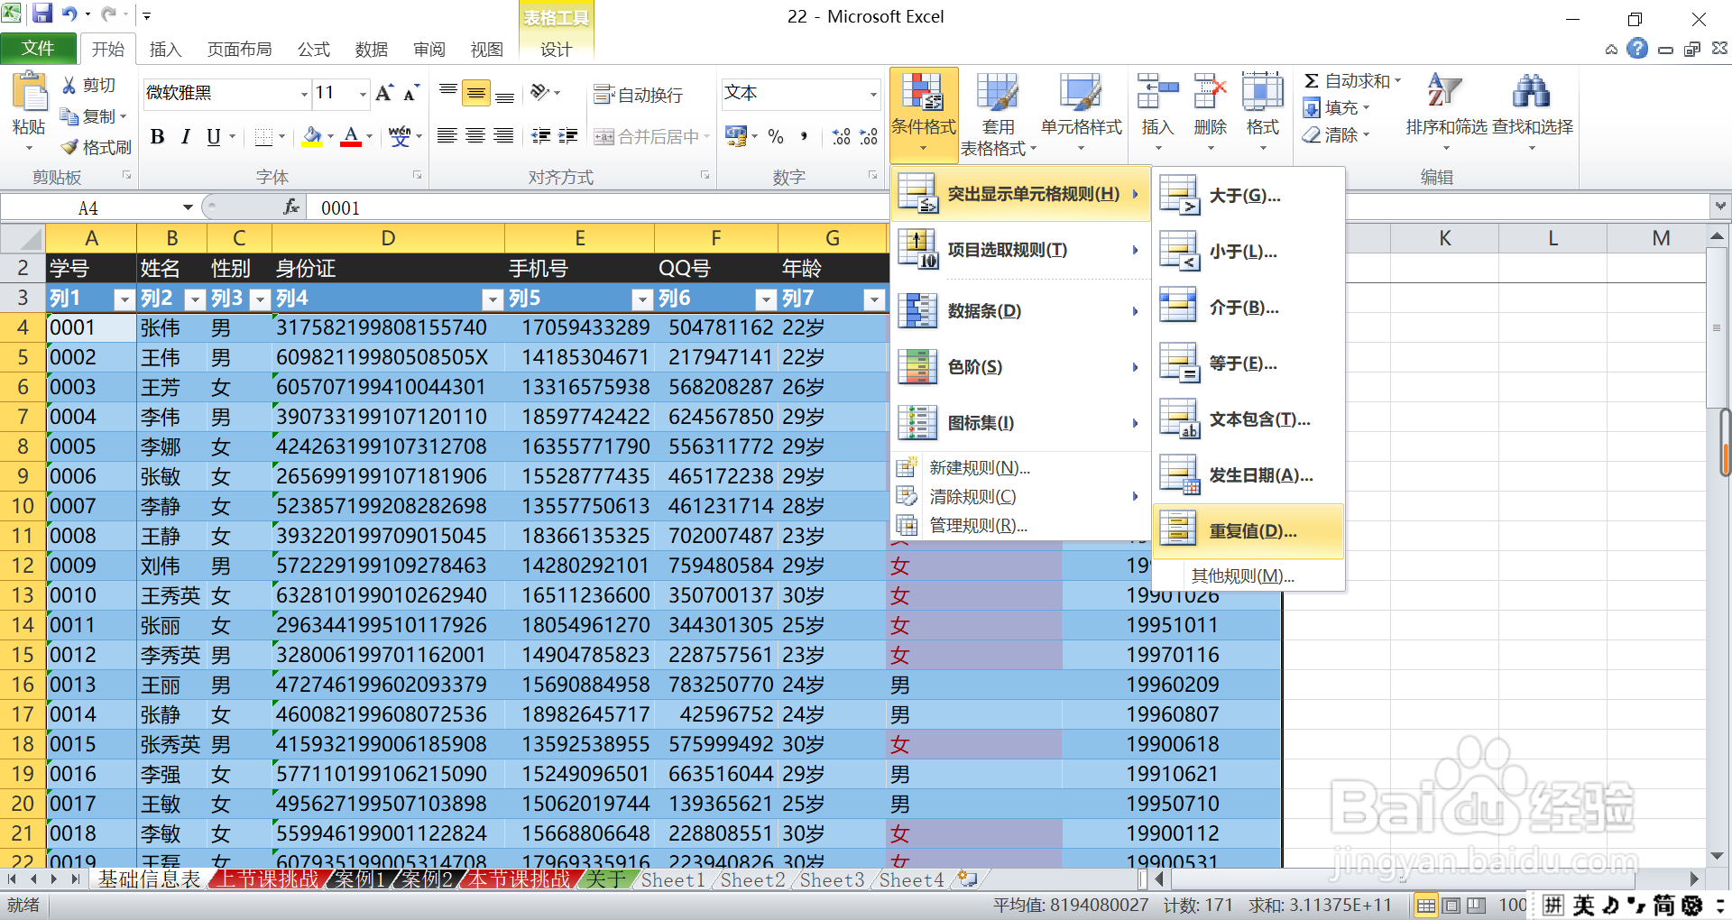Toggle Bold formatting
Screen dimensions: 1732x920
click(158, 136)
